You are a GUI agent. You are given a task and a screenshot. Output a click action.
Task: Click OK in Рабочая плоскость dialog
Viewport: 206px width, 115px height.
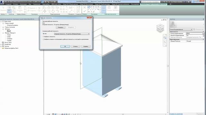(65, 46)
